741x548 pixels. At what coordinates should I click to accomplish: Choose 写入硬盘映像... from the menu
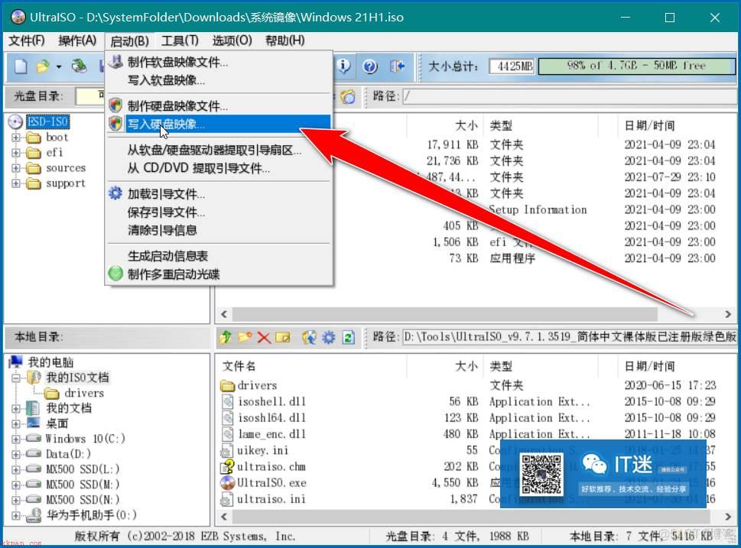(219, 124)
